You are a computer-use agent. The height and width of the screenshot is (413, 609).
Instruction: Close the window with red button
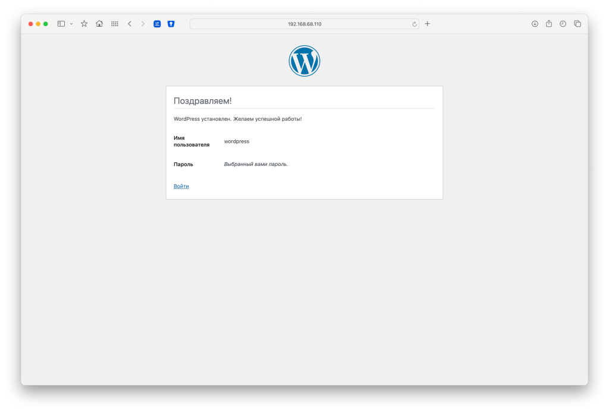(x=31, y=24)
